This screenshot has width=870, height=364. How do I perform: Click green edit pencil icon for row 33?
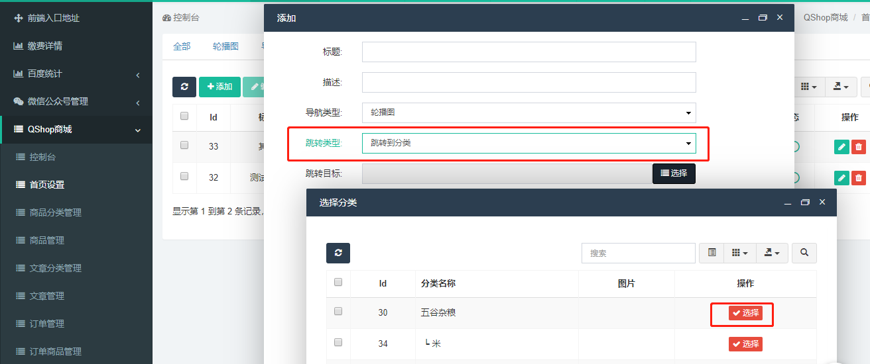pyautogui.click(x=841, y=147)
